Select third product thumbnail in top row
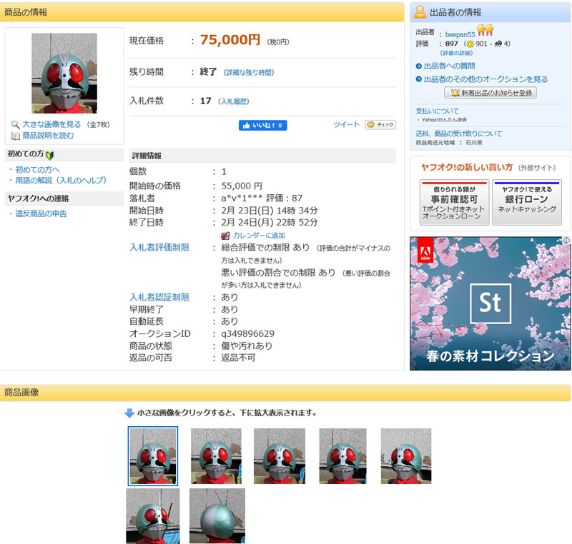Image resolution: width=572 pixels, height=544 pixels. tap(280, 456)
